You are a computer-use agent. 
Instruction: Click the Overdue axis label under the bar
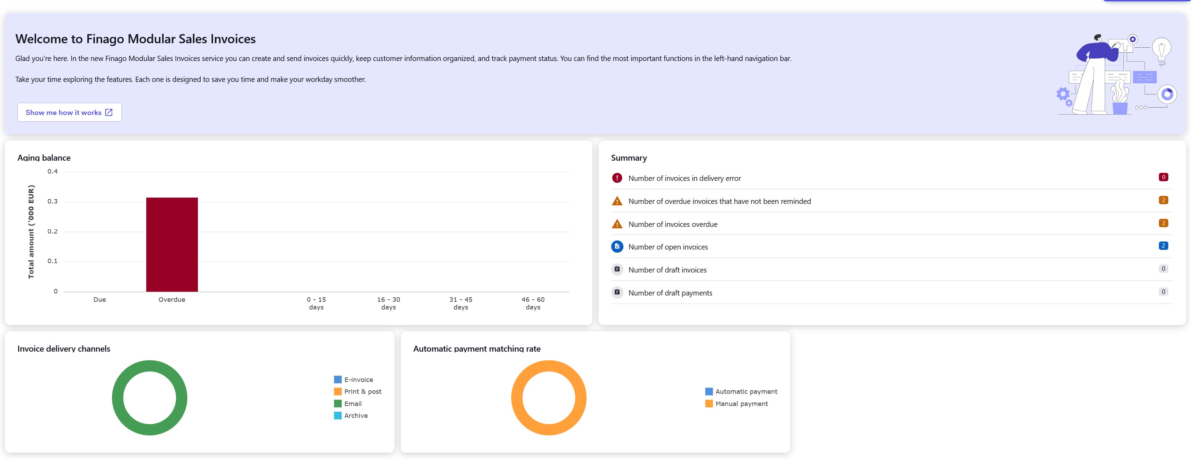171,299
